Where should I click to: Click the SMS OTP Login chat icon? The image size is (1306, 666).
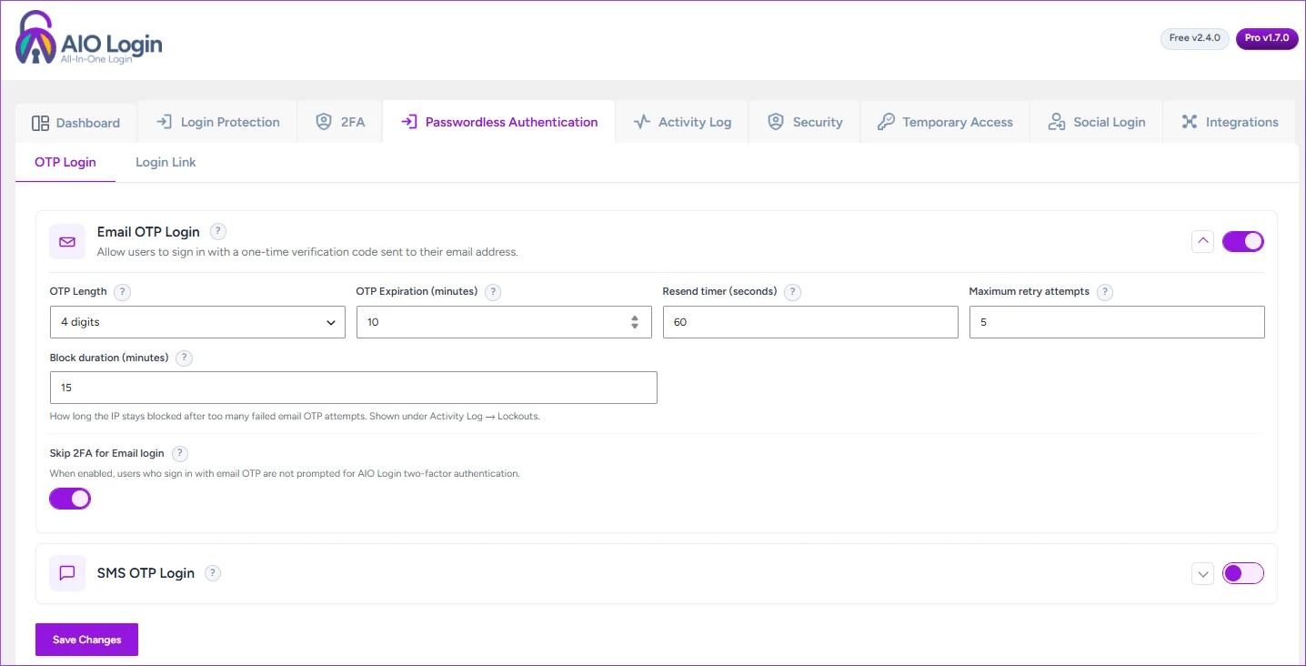point(67,573)
